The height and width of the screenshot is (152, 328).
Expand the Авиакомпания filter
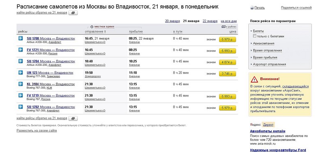coord(264,43)
